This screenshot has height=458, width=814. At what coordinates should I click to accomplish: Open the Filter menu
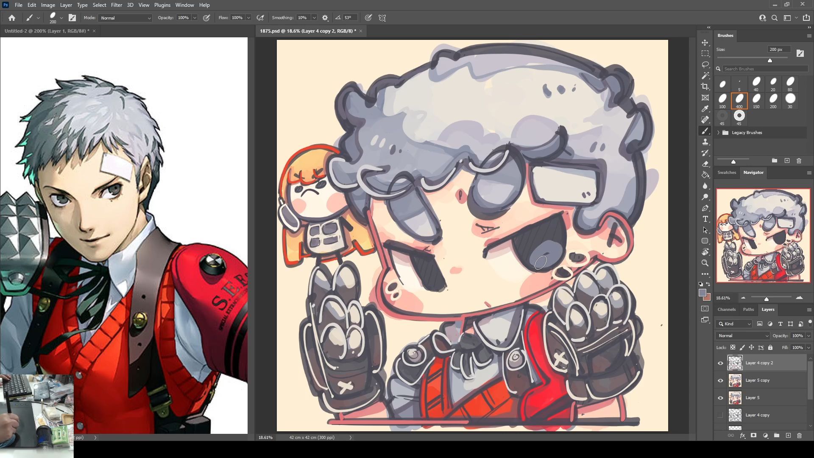pyautogui.click(x=116, y=5)
